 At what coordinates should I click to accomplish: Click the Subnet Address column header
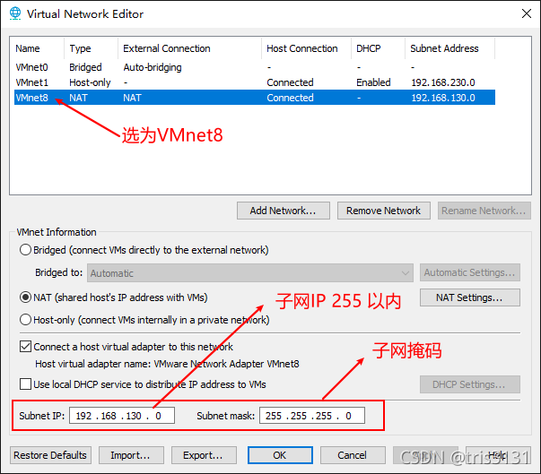449,48
